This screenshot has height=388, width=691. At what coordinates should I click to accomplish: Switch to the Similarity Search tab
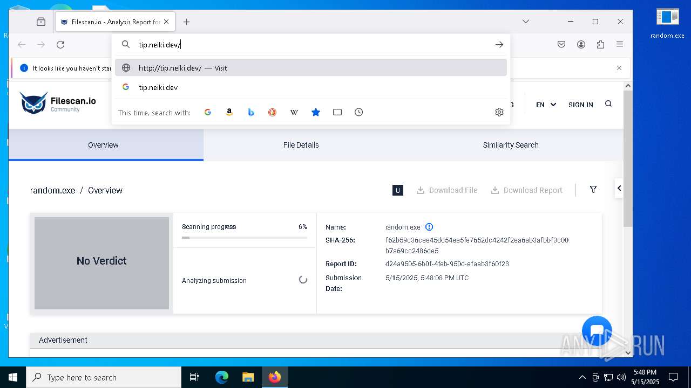[x=511, y=145]
